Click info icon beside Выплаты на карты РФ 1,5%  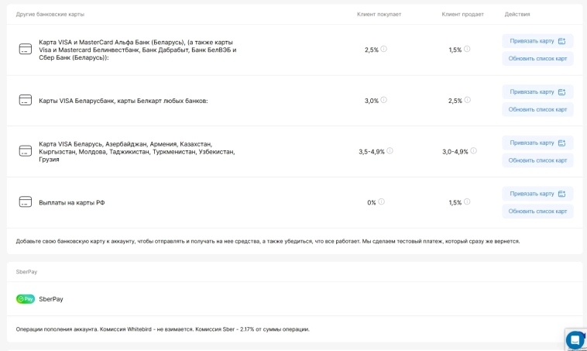(467, 201)
